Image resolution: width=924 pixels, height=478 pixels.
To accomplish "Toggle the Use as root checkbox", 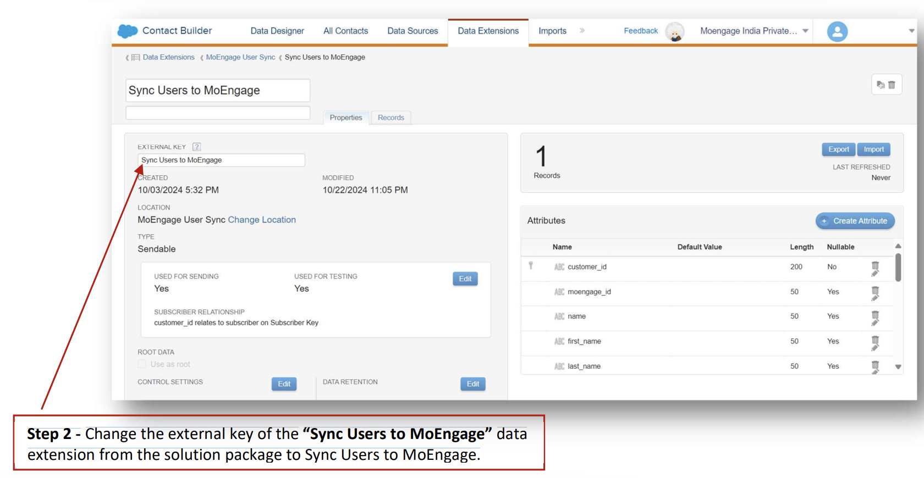I will (x=142, y=364).
